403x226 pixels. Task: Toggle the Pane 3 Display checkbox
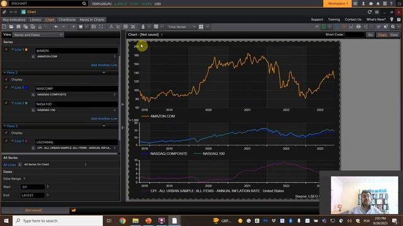pyautogui.click(x=6, y=132)
